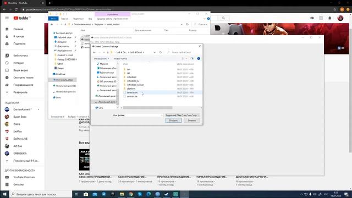This screenshot has height=198, width=352.
Task: Go to YouTube Главная in the sidebar
Action: [x=18, y=29]
